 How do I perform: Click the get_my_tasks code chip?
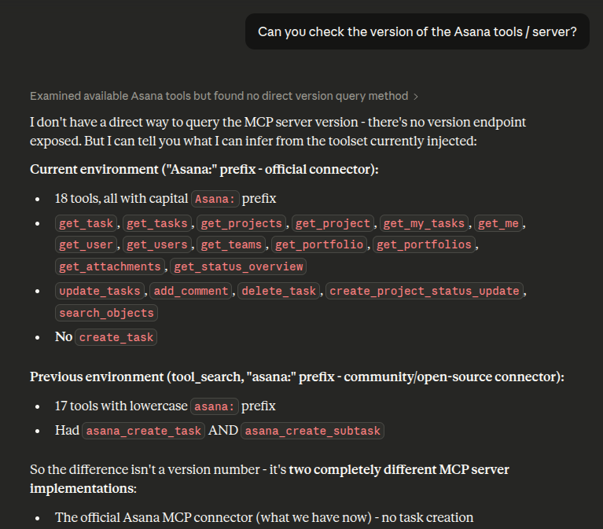point(425,224)
